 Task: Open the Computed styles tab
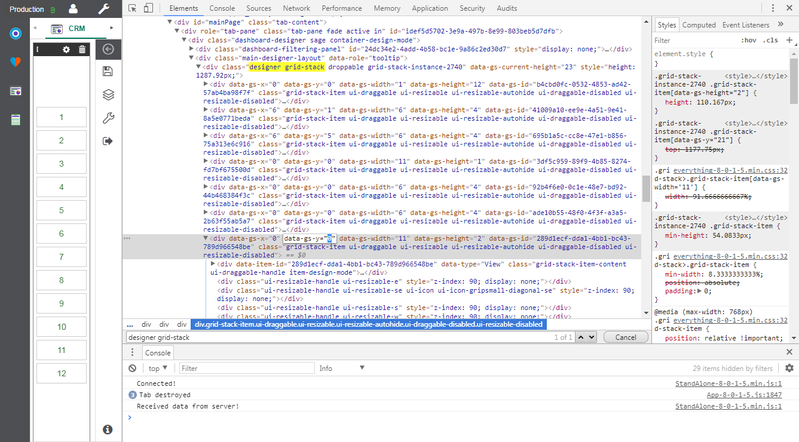pyautogui.click(x=699, y=24)
